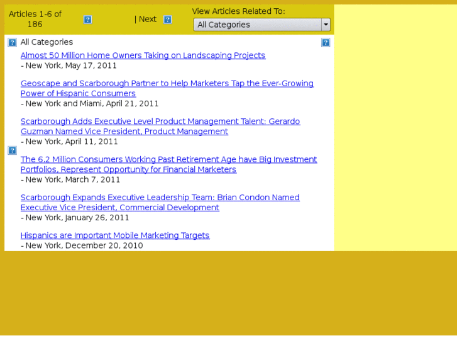The width and height of the screenshot is (457, 343).
Task: Open Gerardo Guzman Named Vice President article
Action: (x=160, y=127)
